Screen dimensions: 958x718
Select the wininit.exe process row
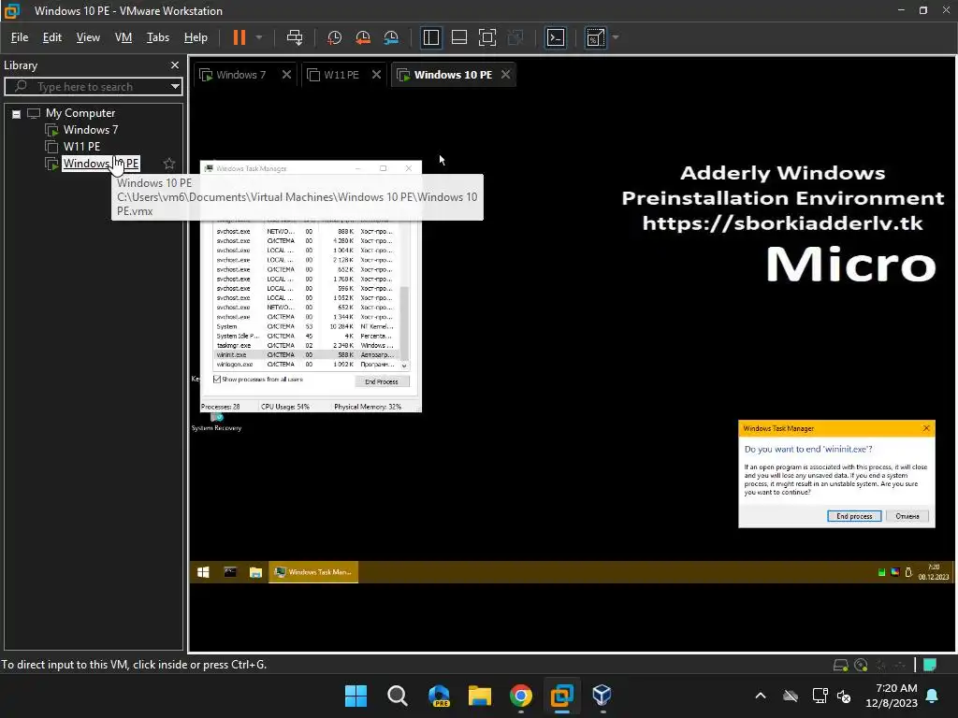pos(306,354)
